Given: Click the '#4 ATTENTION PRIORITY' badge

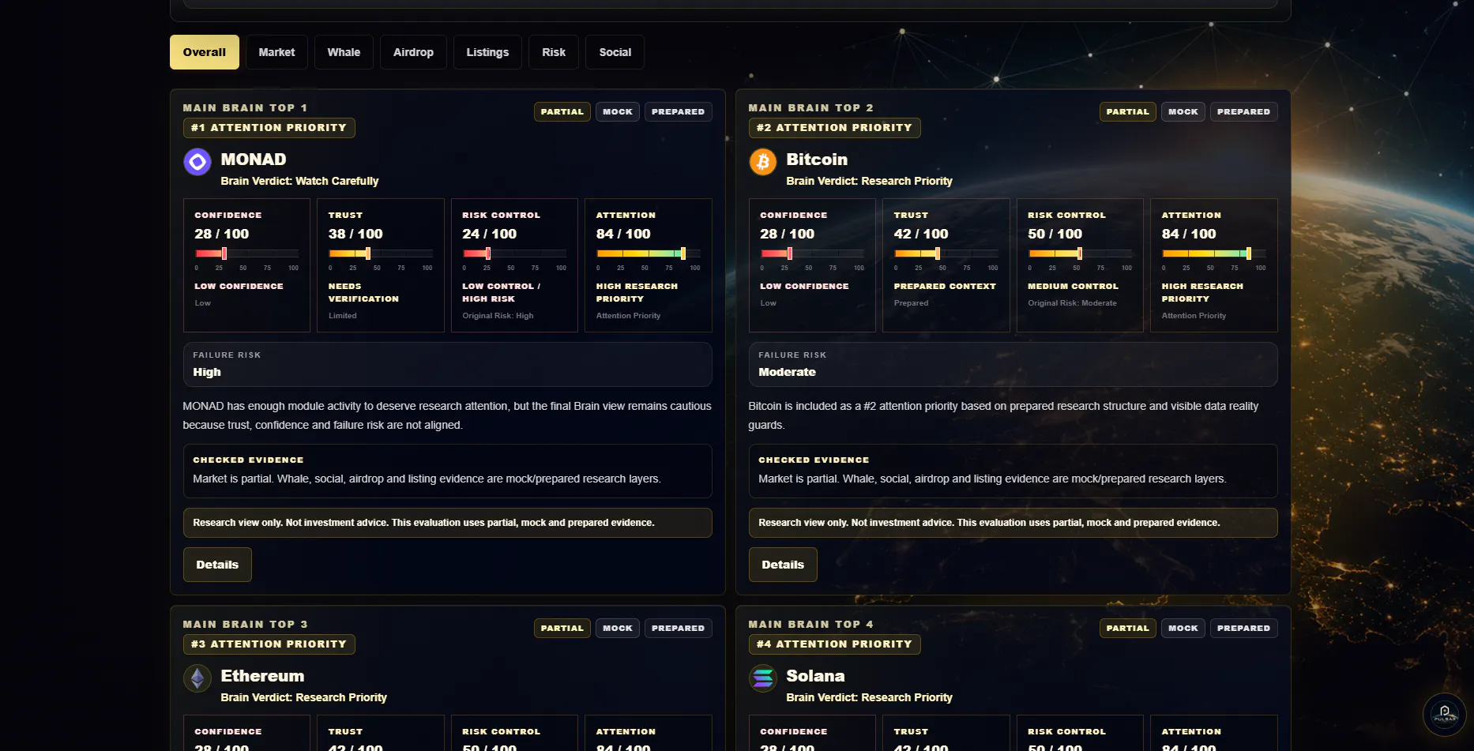Looking at the screenshot, I should pos(835,644).
